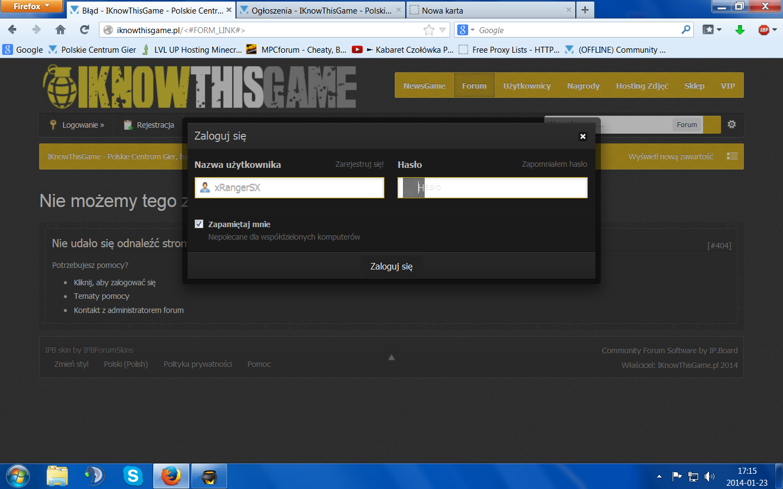
Task: Expand the URL bar history dropdown
Action: [443, 30]
